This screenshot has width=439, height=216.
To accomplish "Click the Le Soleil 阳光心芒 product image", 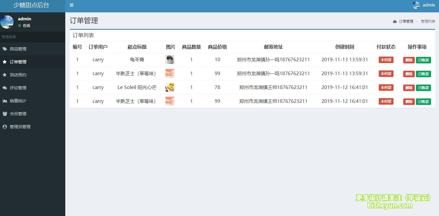I will tap(170, 87).
